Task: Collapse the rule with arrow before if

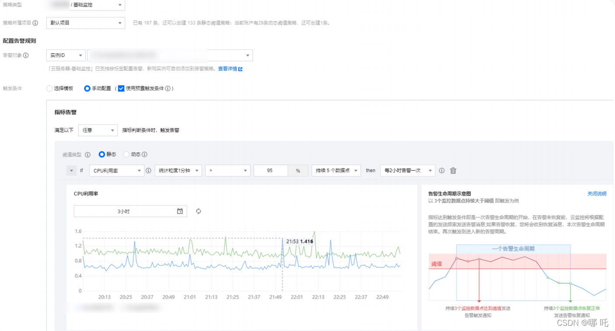Action: [x=72, y=171]
